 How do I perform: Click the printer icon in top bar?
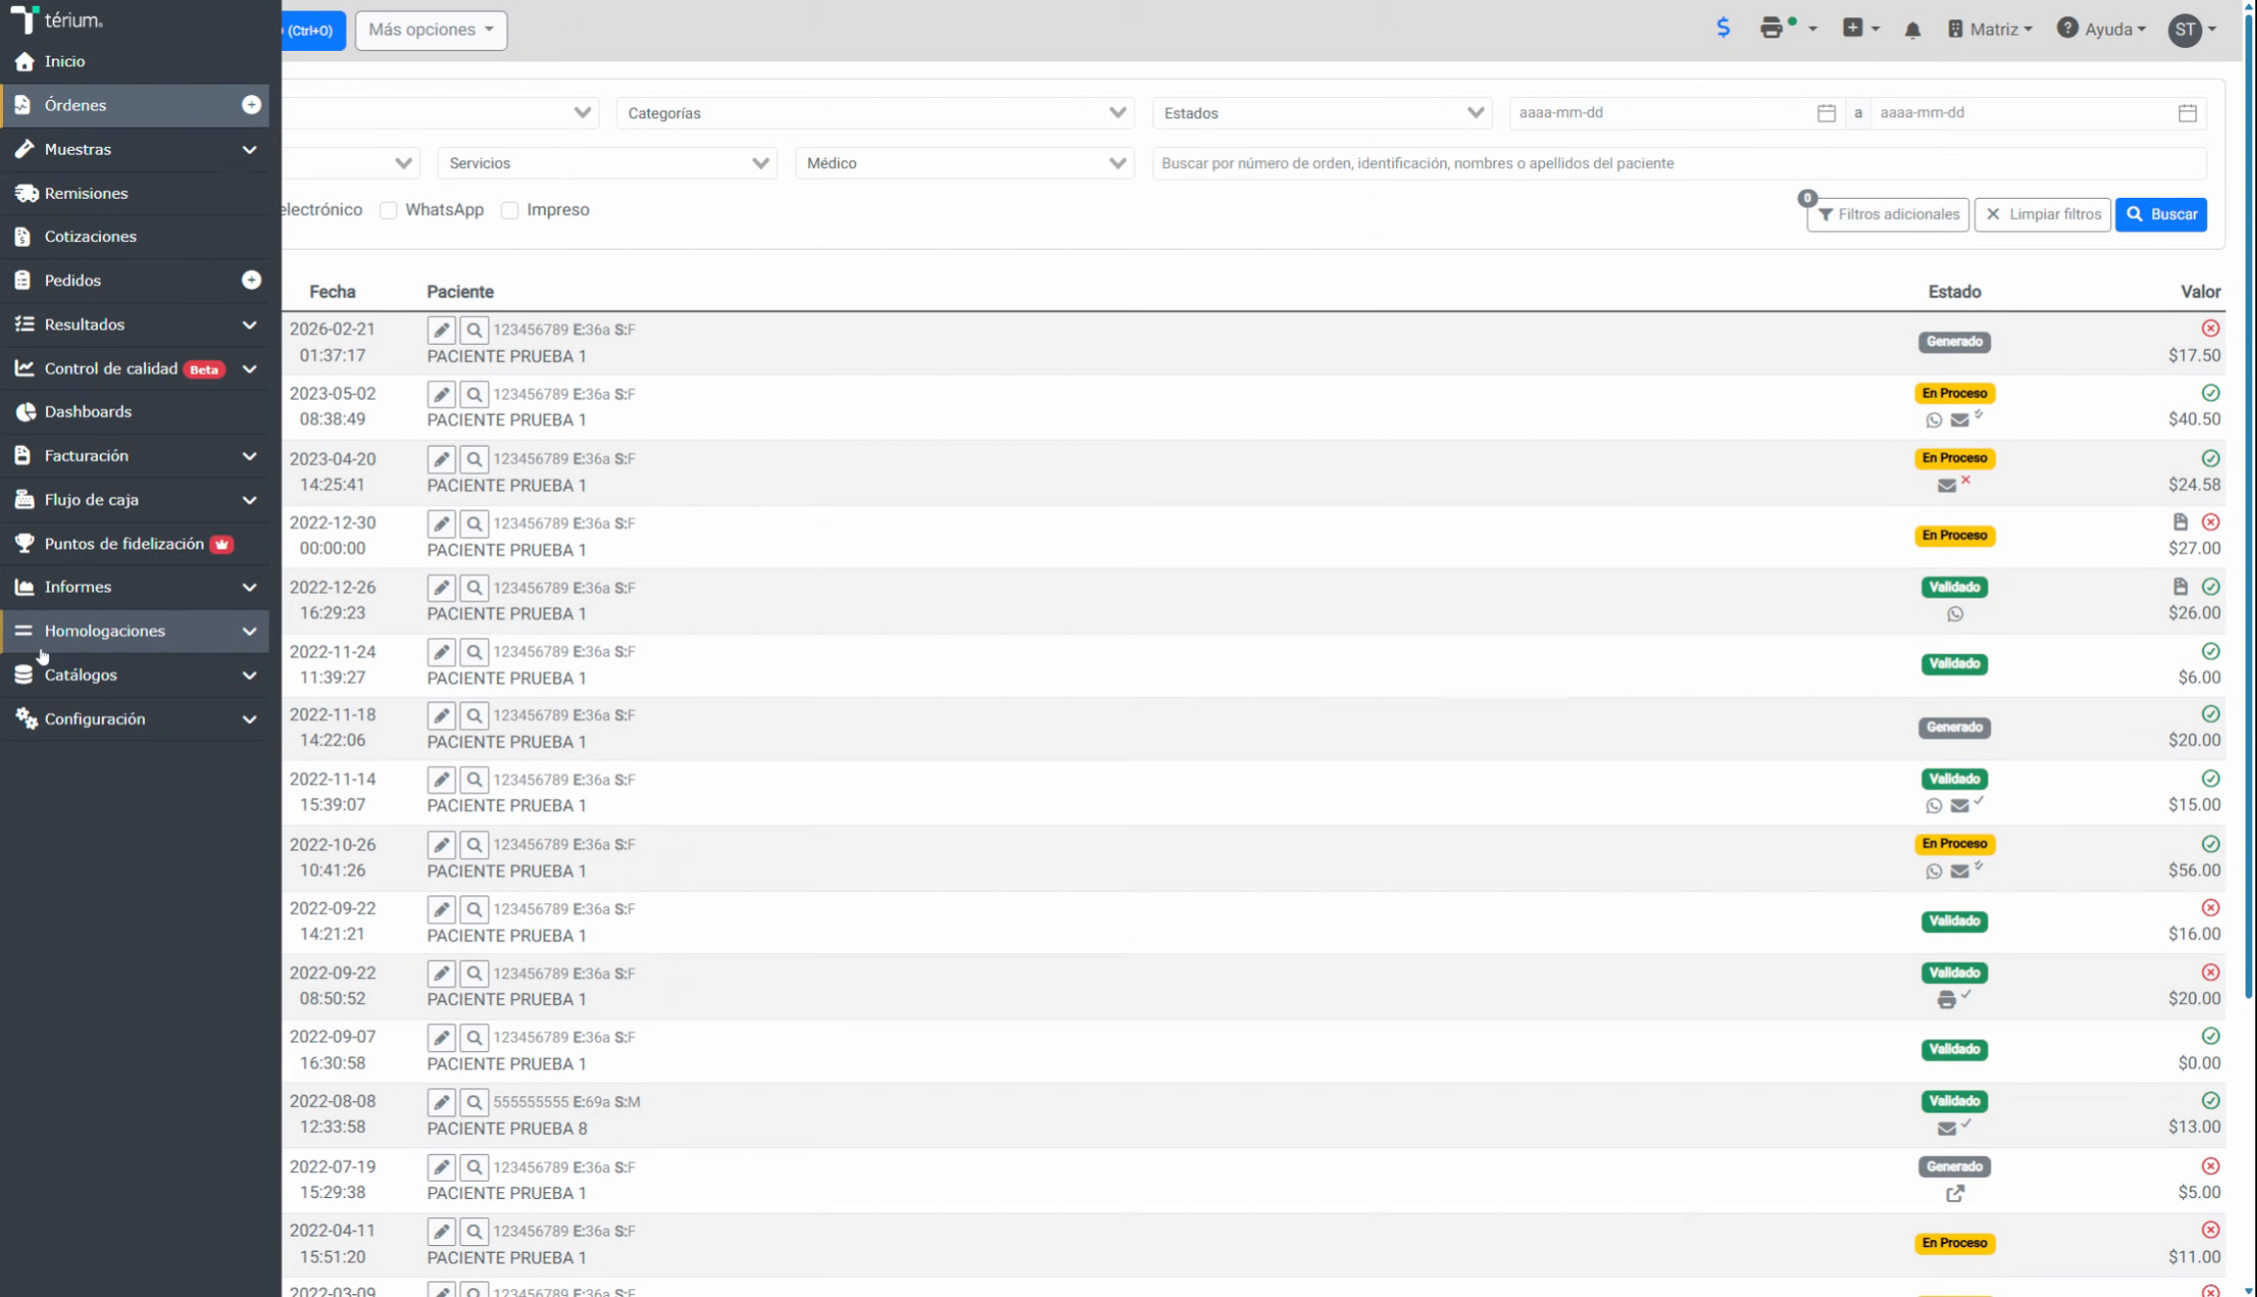pyautogui.click(x=1771, y=28)
